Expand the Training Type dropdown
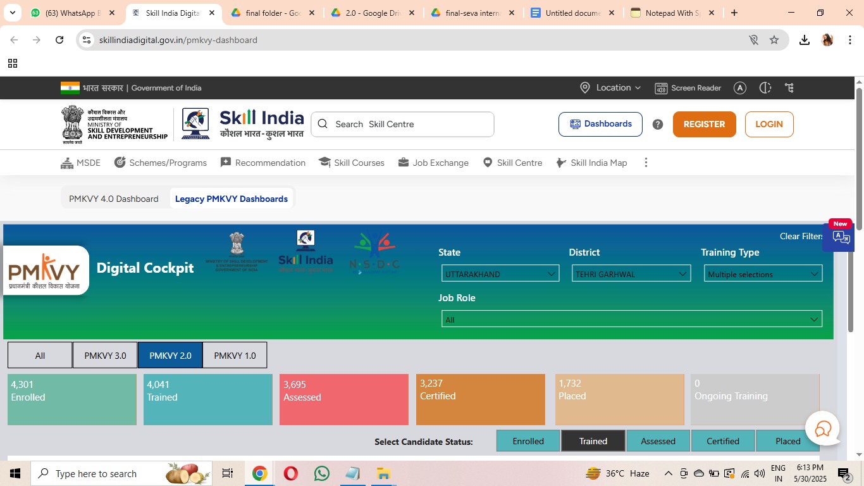The image size is (864, 486). tap(763, 274)
